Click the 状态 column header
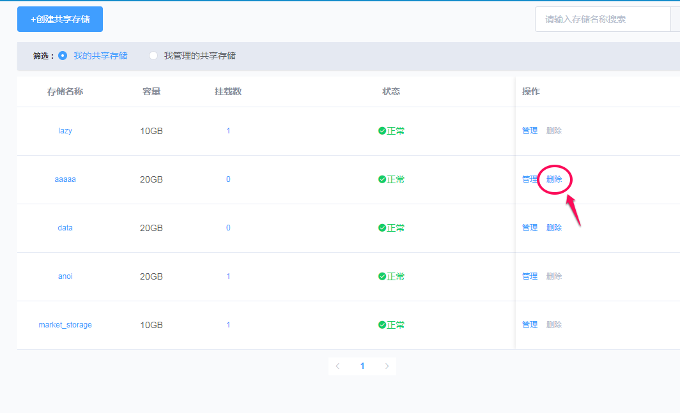680x413 pixels. (391, 91)
